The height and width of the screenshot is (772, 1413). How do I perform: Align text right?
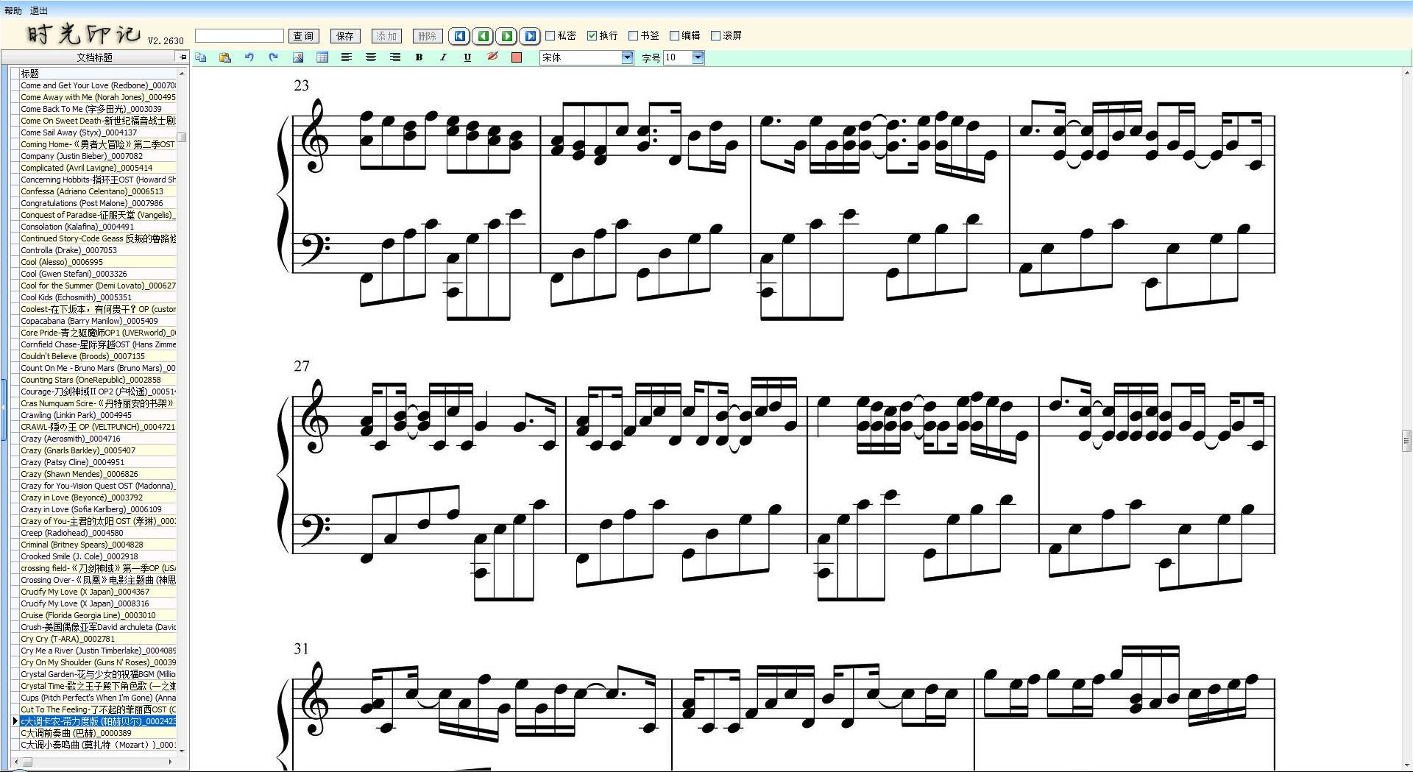point(395,57)
